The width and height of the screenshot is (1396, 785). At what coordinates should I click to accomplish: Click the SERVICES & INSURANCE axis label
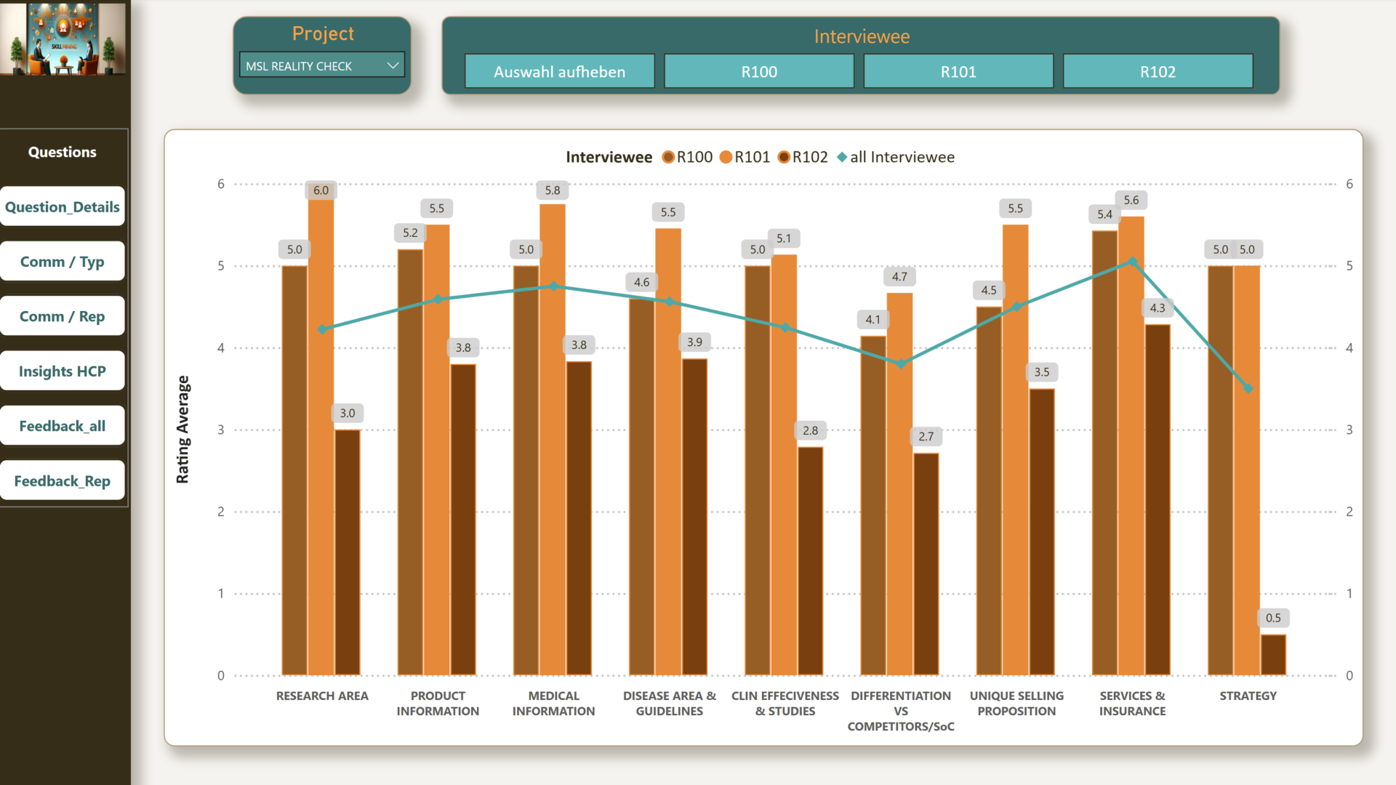[x=1132, y=704]
